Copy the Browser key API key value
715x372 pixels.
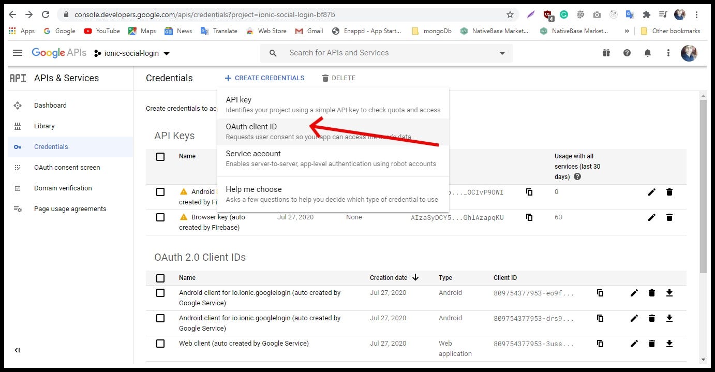click(x=529, y=217)
